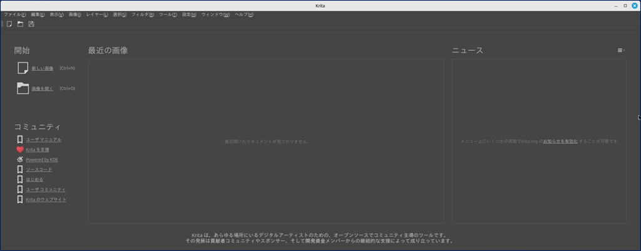Screen dimensions: 641x251
Task: Click the KDE gear logo icon
Action: coord(20,160)
